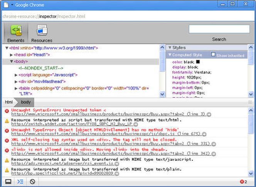Open the switch.atdmt.com jaction link
This screenshot has width=256, height=187.
[x=71, y=124]
